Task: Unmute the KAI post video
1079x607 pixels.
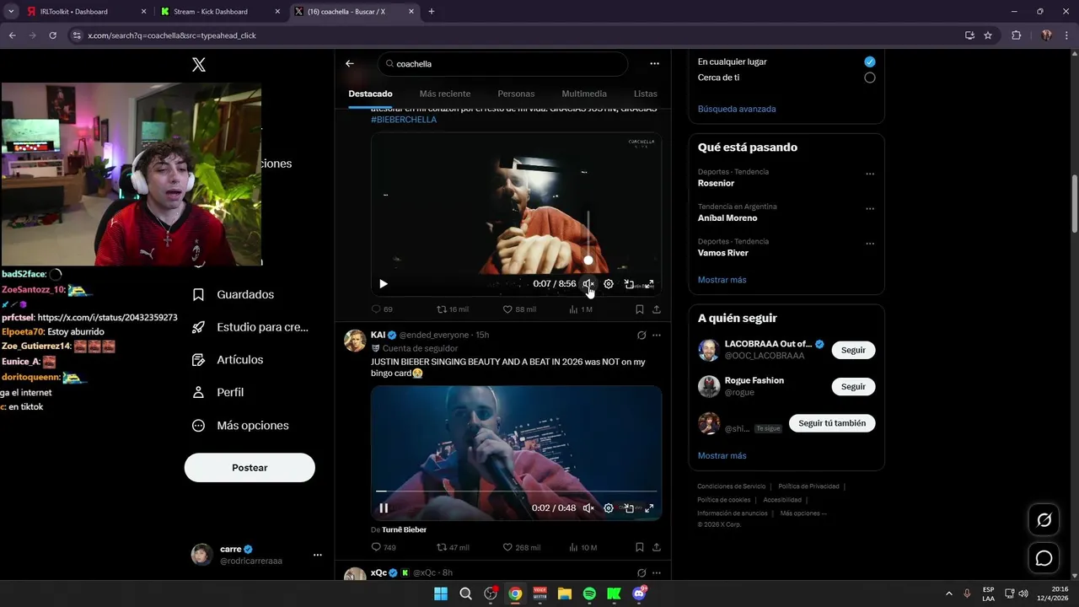Action: pos(588,508)
